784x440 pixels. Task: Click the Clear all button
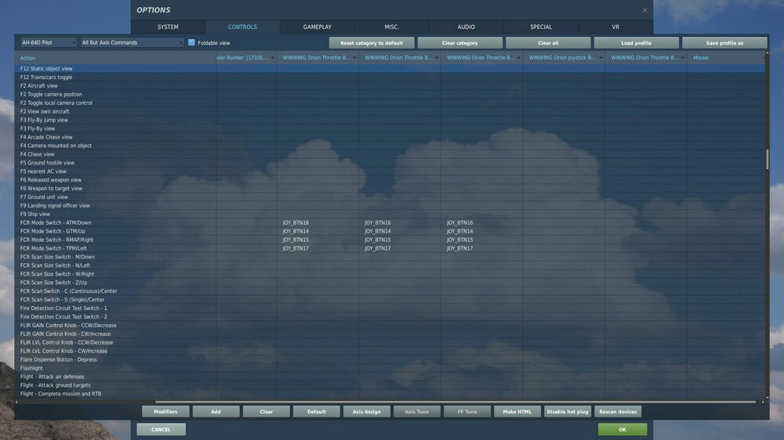[548, 43]
